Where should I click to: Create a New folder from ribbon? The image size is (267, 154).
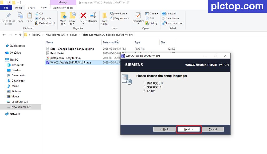tap(105, 19)
